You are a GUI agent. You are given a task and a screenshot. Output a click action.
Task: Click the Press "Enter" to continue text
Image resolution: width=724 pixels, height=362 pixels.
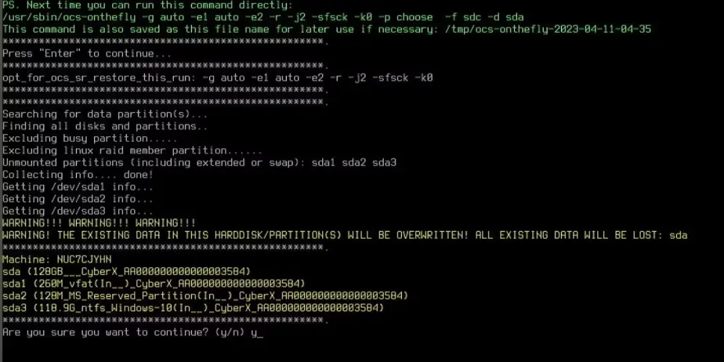click(87, 54)
